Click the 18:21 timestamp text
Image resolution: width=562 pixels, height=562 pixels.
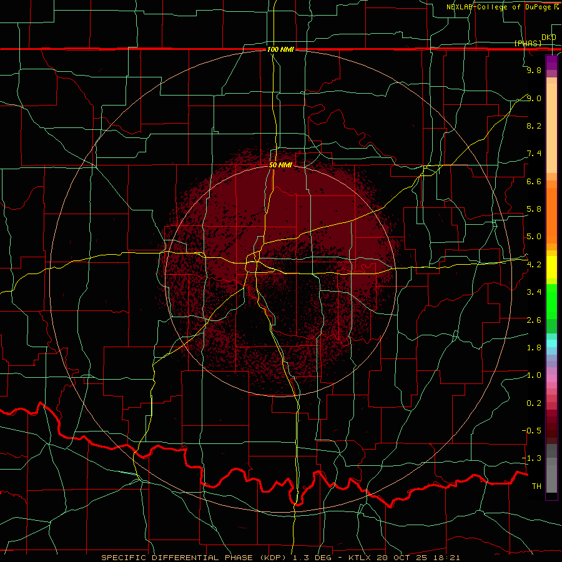click(x=448, y=558)
